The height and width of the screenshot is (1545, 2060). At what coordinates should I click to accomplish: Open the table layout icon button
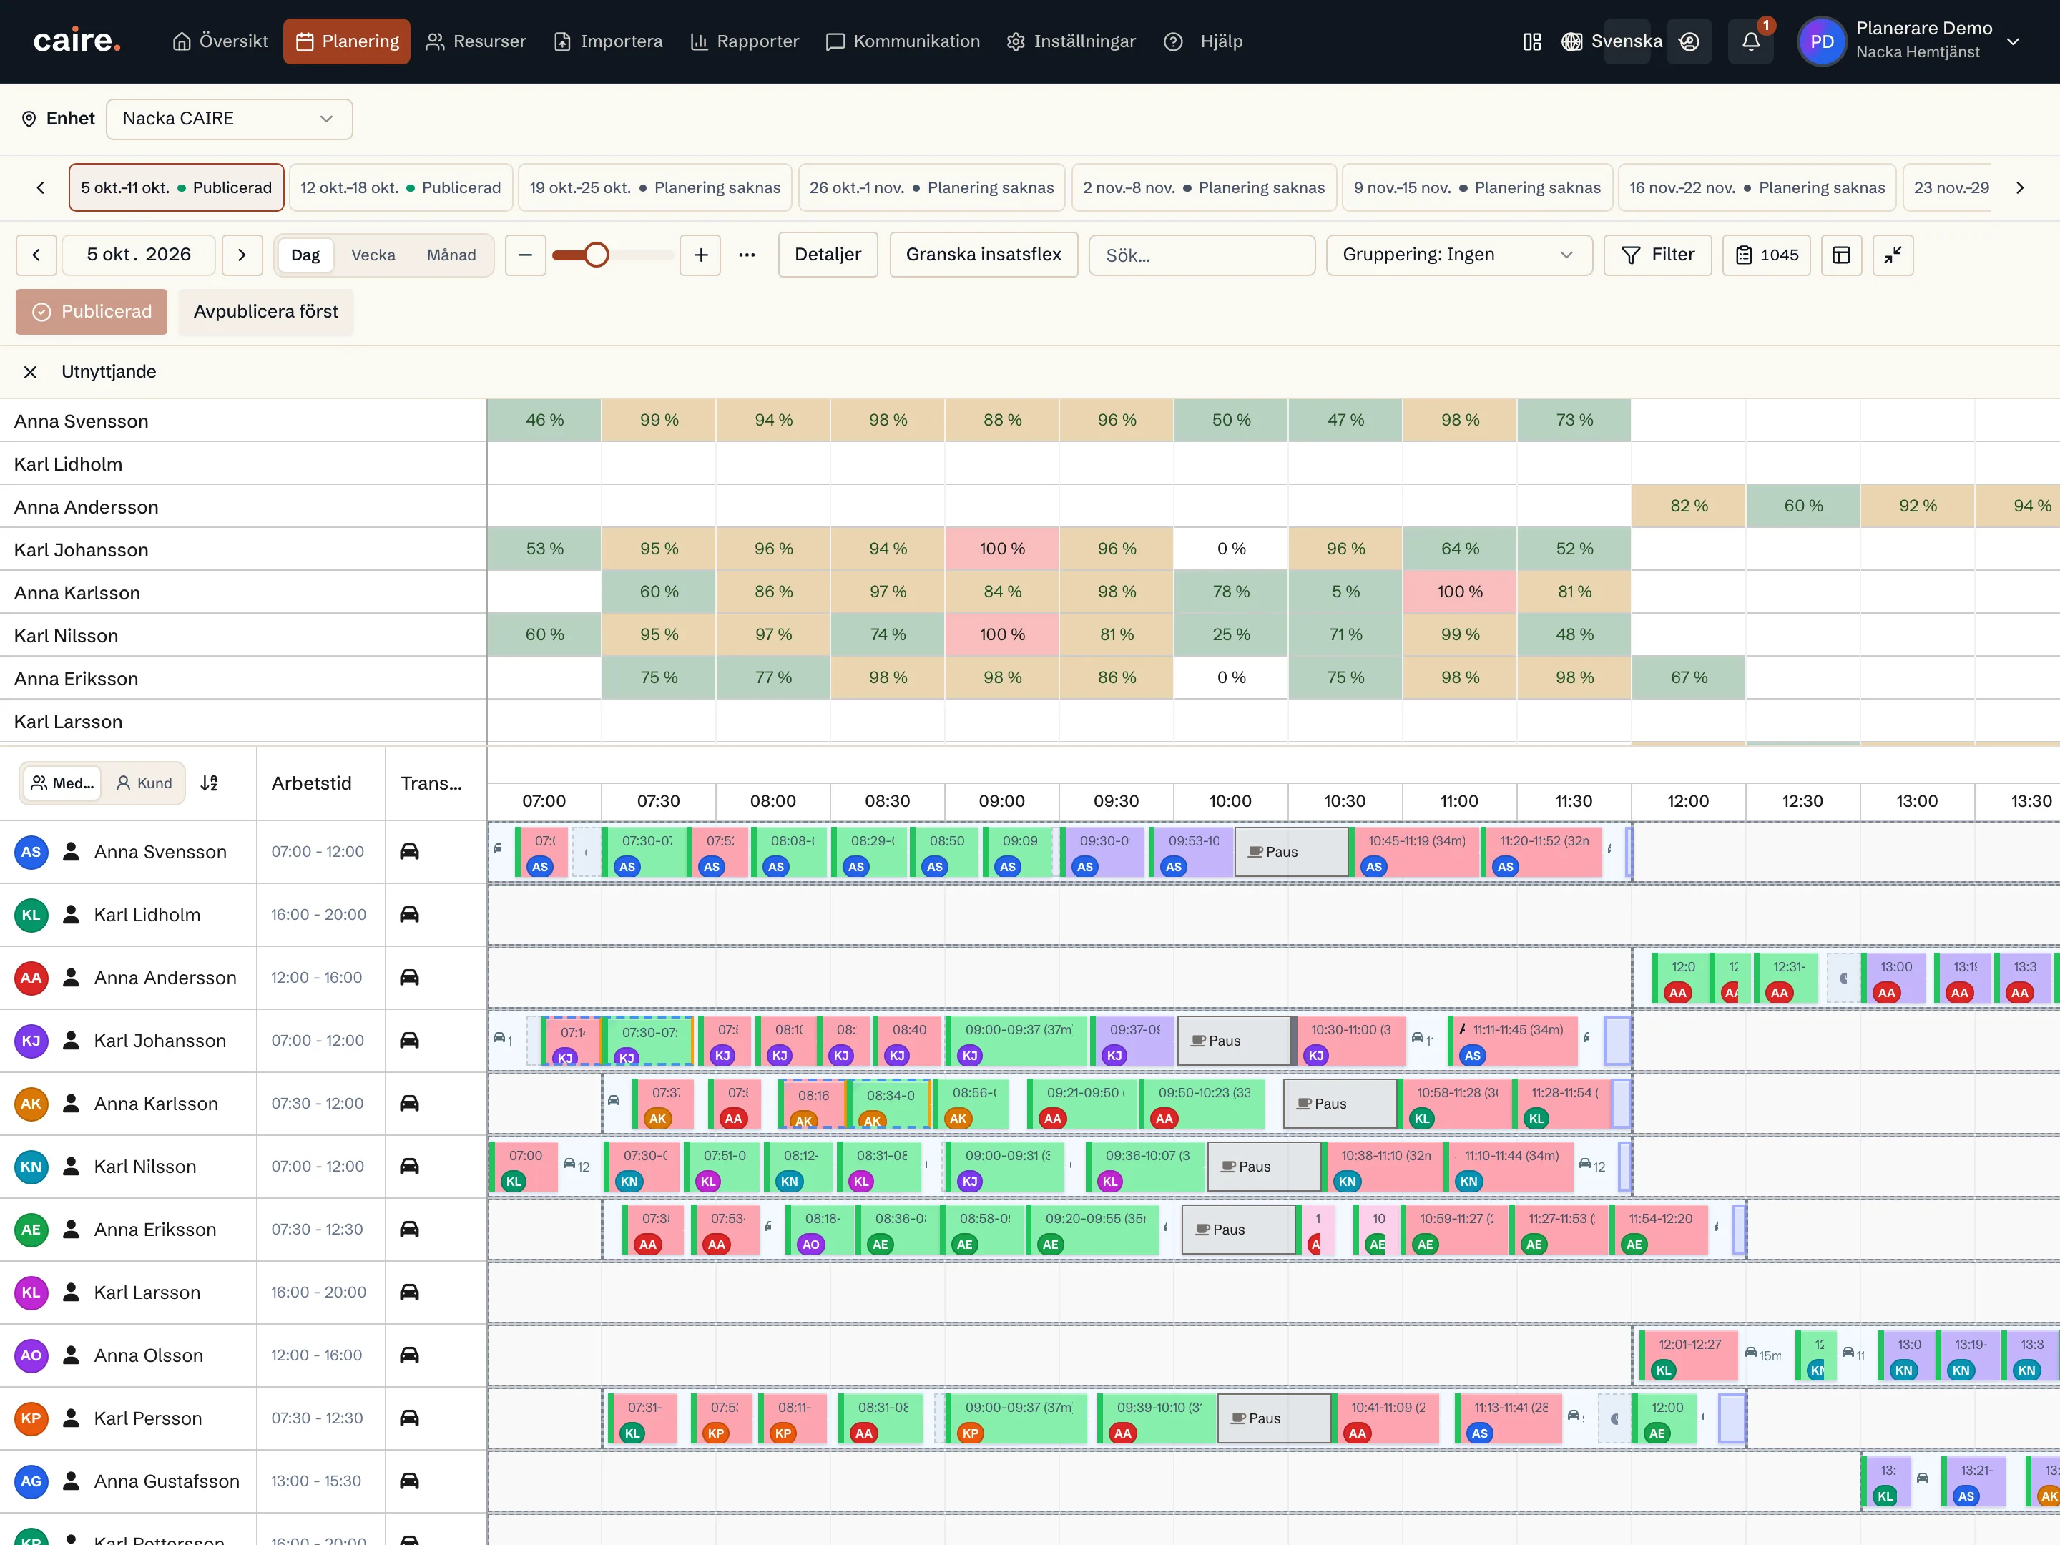pyautogui.click(x=1841, y=255)
